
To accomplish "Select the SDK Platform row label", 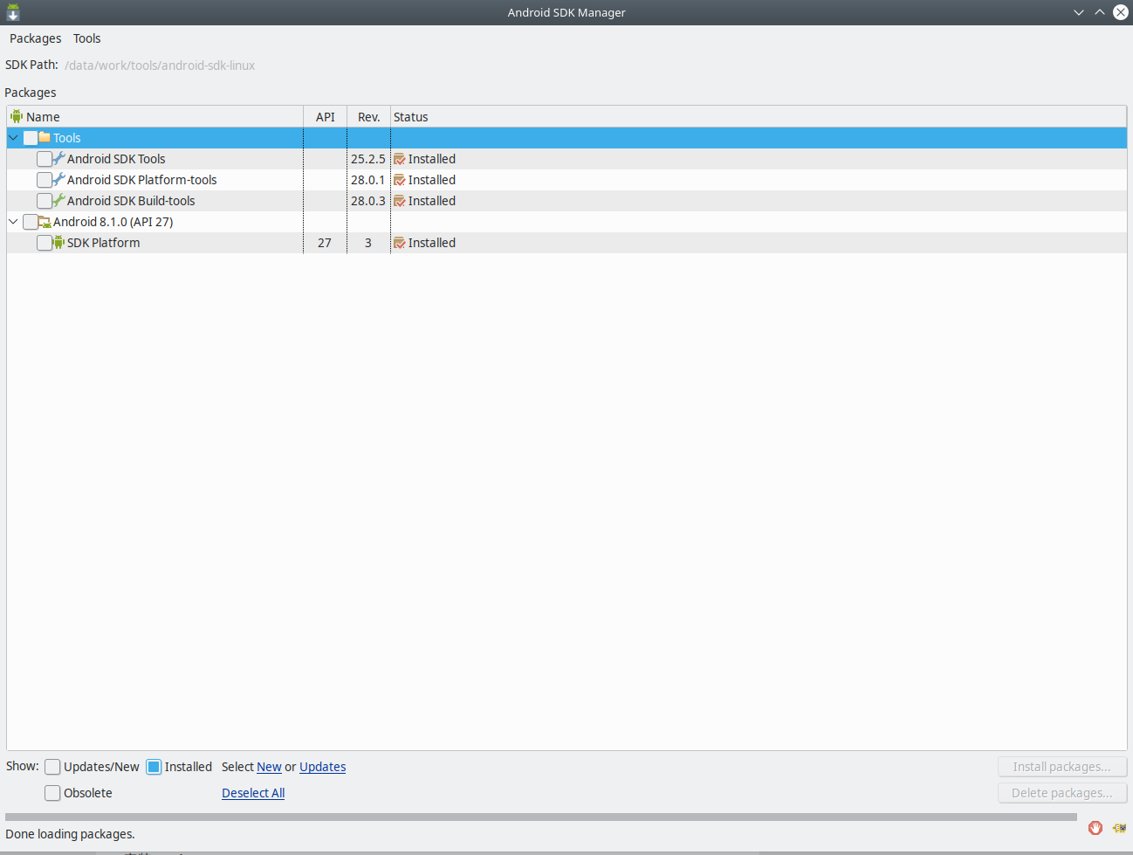I will (104, 243).
